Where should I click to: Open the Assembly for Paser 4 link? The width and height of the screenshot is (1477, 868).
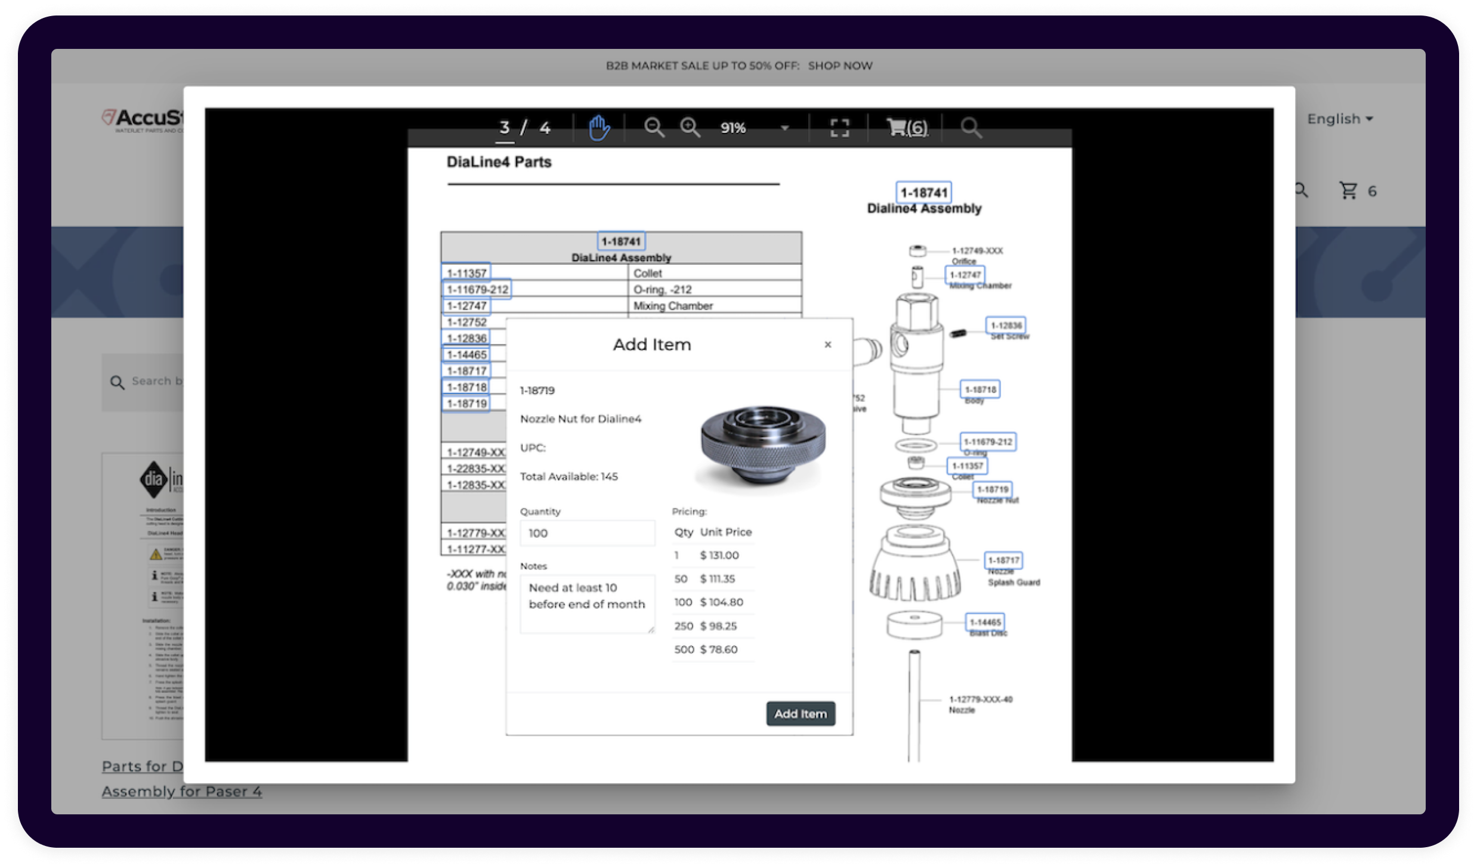tap(182, 791)
